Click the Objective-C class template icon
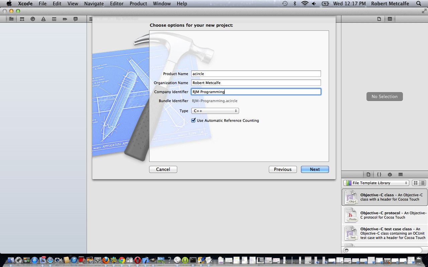 point(351,197)
